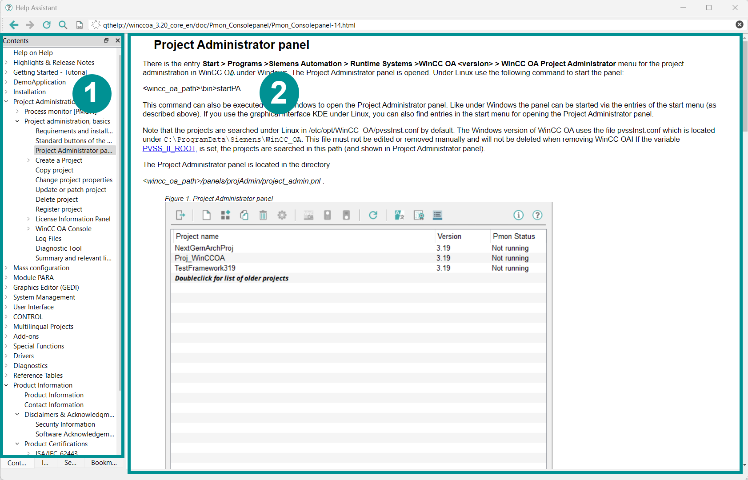Go back to the previous help page
The height and width of the screenshot is (480, 748).
coord(14,25)
